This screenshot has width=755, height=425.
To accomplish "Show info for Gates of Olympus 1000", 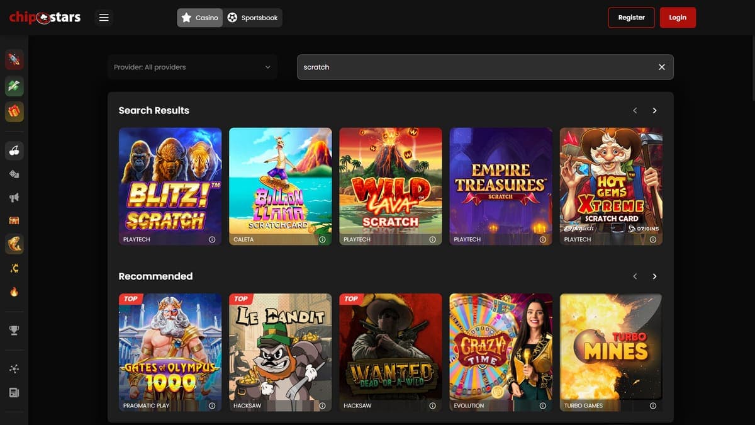I will (211, 405).
